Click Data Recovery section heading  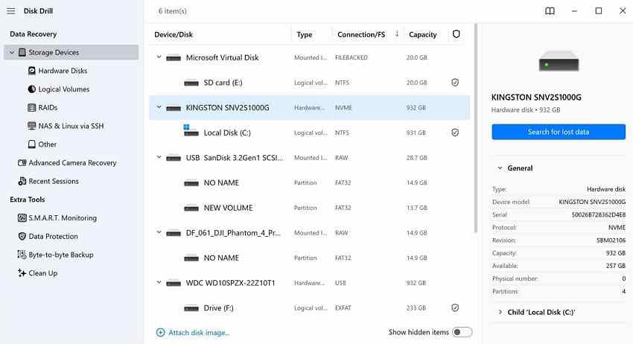click(33, 34)
